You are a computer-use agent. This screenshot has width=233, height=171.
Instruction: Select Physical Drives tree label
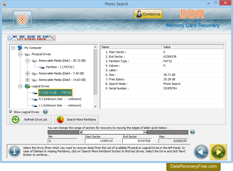[x=41, y=54]
